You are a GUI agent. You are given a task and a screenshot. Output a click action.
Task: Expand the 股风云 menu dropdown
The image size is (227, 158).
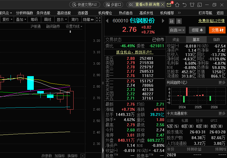coord(6,13)
